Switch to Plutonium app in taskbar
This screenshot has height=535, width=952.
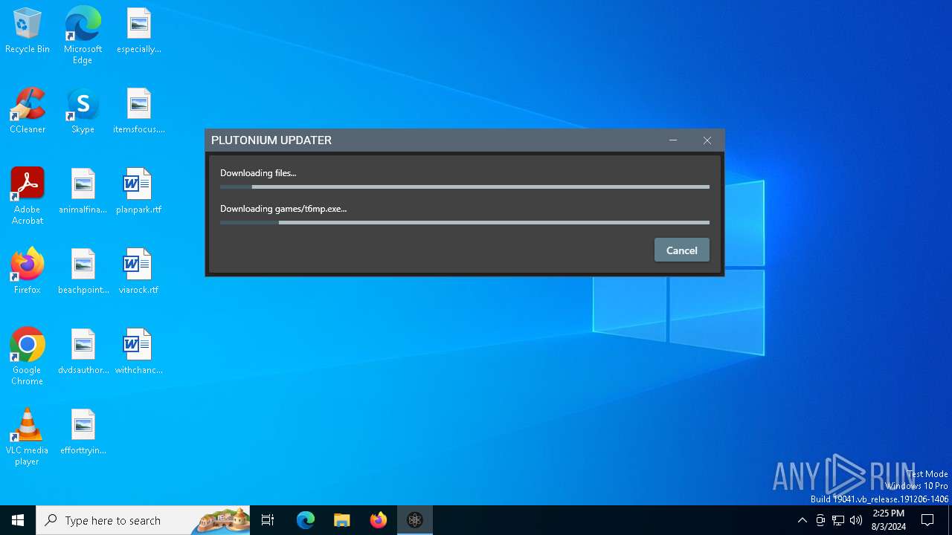[x=415, y=520]
